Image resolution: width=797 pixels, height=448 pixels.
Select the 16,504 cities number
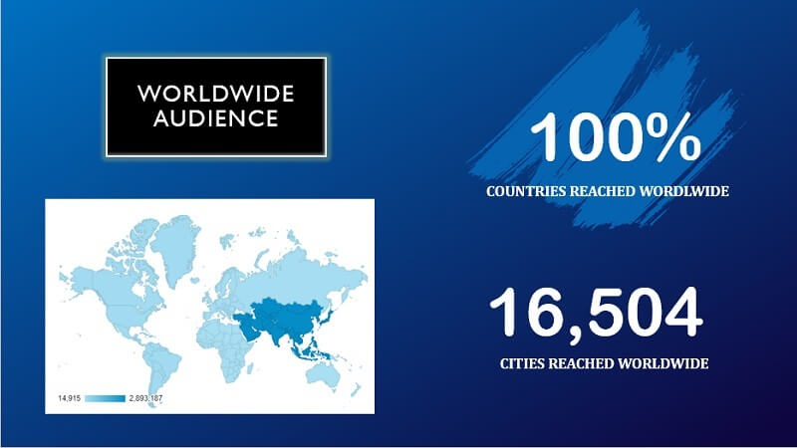point(595,313)
